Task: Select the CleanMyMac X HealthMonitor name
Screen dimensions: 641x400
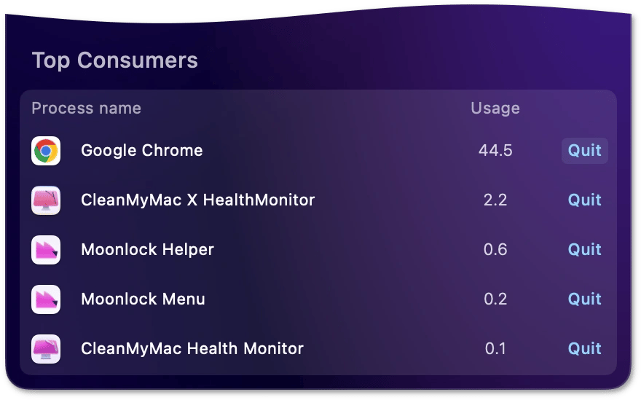Action: point(198,200)
